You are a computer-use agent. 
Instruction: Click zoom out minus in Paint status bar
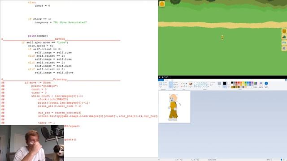coord(271,160)
